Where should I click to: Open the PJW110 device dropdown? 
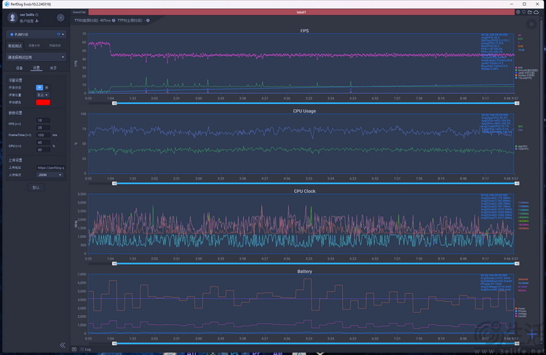36,34
